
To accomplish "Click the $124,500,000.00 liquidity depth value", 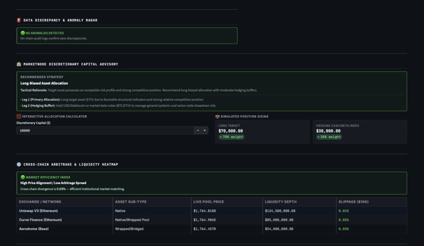I will coord(280,211).
